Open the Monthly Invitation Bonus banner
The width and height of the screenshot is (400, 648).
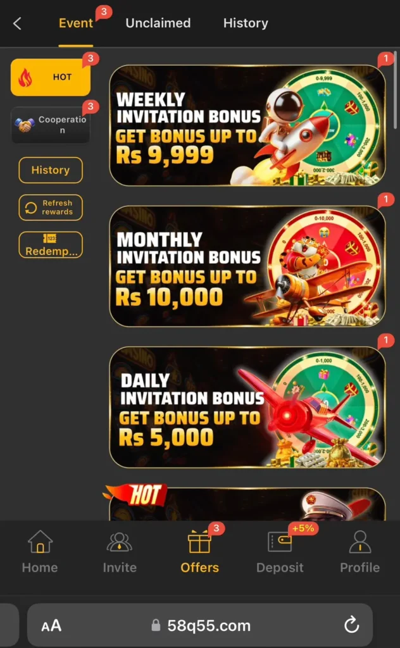[247, 266]
